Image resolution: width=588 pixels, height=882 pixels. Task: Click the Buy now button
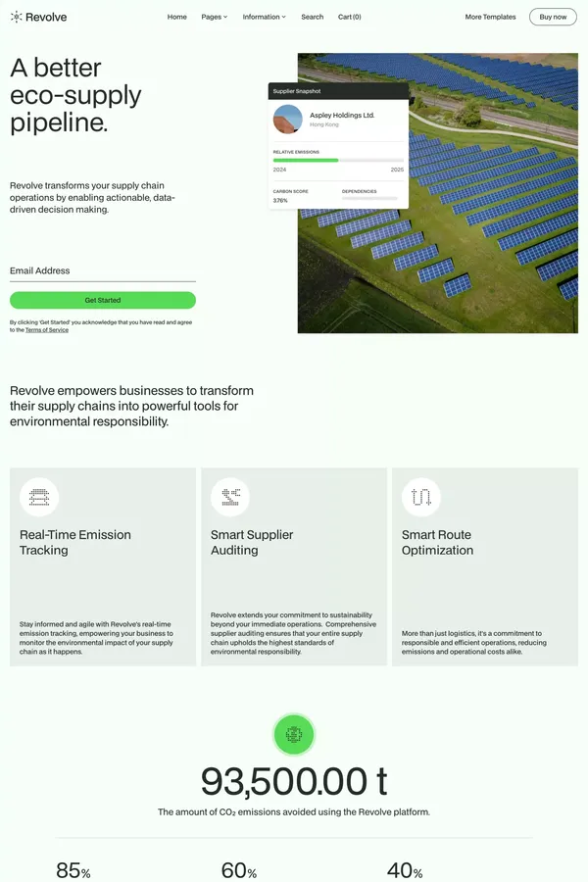click(553, 17)
